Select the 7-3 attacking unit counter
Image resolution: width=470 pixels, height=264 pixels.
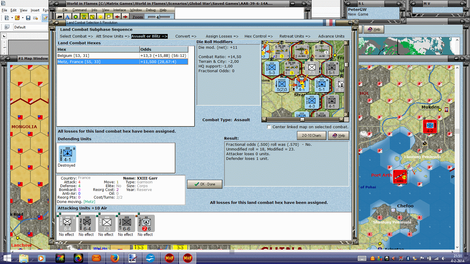tap(107, 224)
